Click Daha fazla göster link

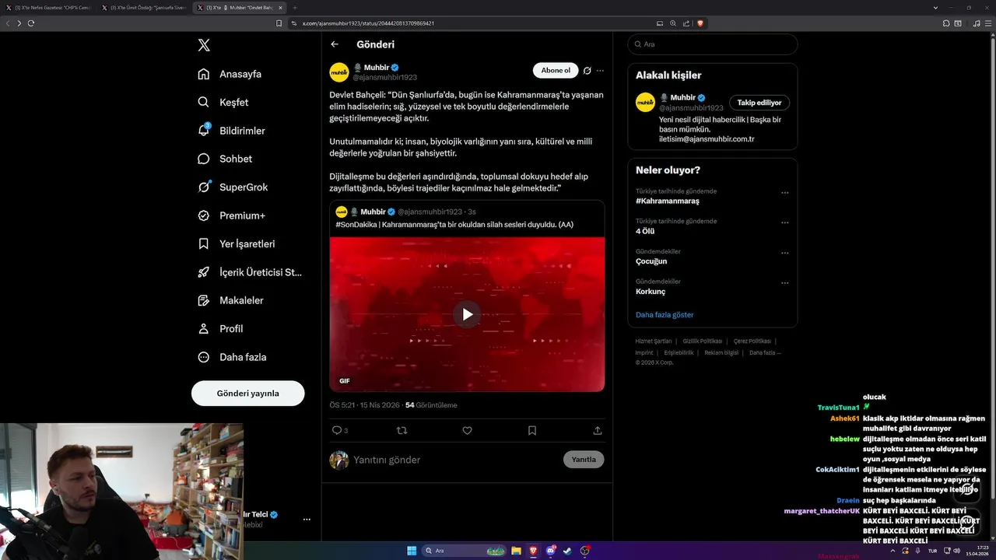coord(665,315)
